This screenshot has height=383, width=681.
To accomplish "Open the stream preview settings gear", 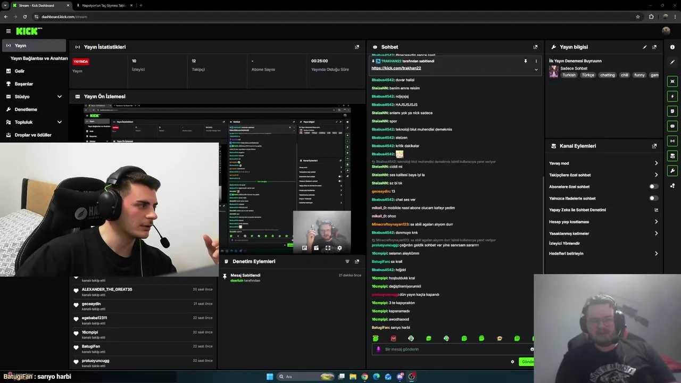I will point(339,248).
